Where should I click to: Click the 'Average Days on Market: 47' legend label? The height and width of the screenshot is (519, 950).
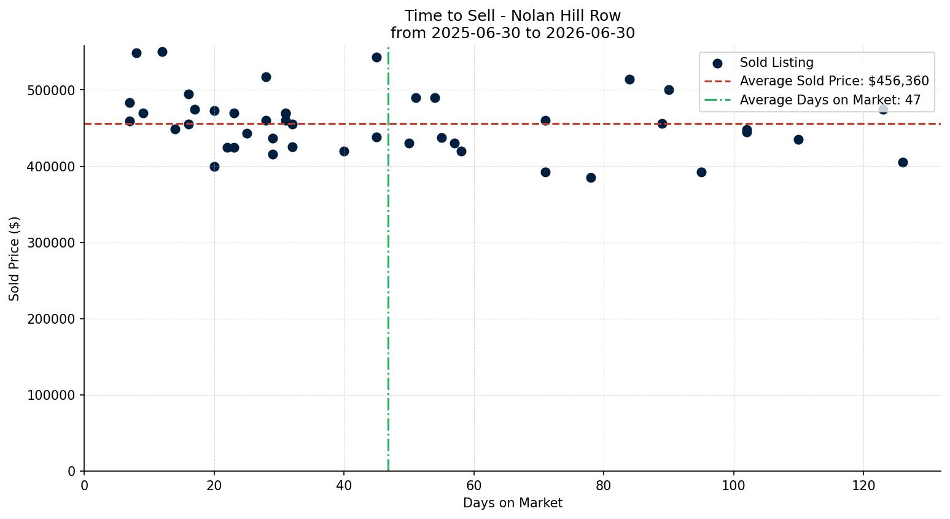[x=830, y=100]
